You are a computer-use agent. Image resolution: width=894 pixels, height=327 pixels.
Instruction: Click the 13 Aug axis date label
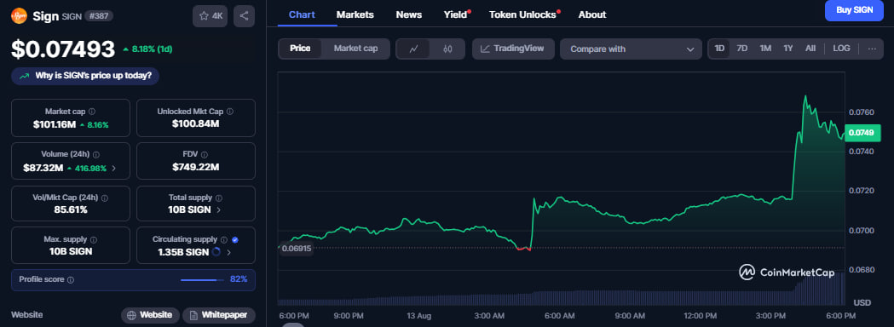click(419, 316)
